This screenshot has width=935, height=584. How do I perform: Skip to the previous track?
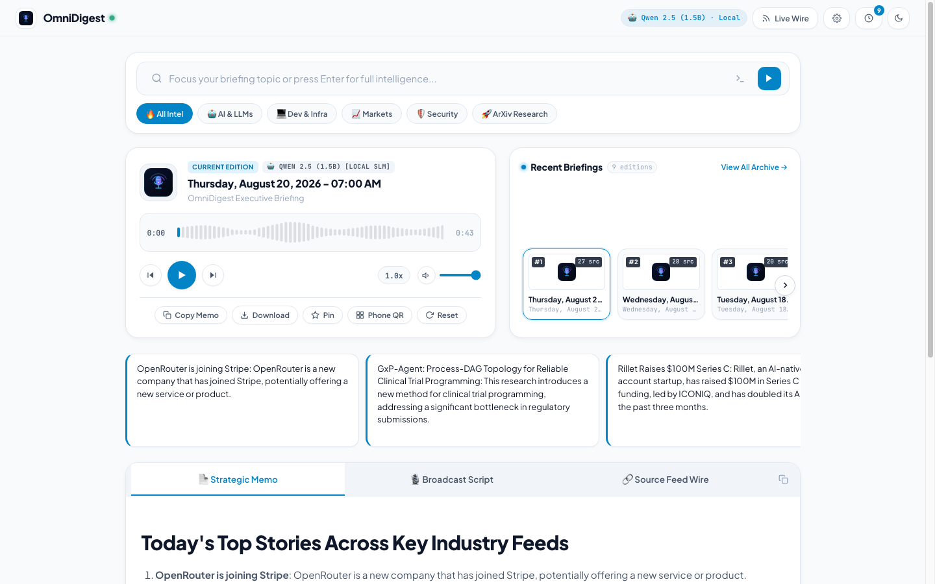click(151, 275)
